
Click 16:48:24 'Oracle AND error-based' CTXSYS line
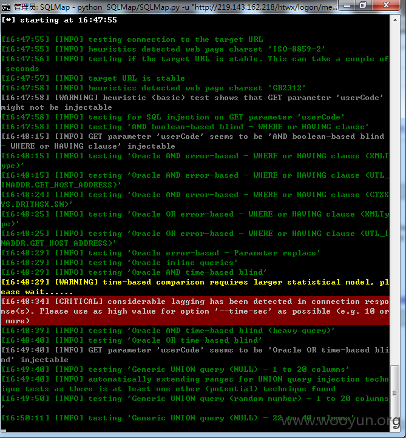[195, 200]
